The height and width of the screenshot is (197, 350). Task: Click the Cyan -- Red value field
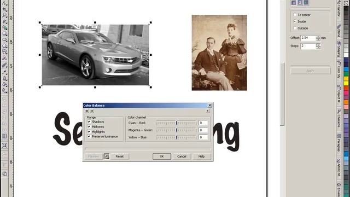tap(203, 123)
